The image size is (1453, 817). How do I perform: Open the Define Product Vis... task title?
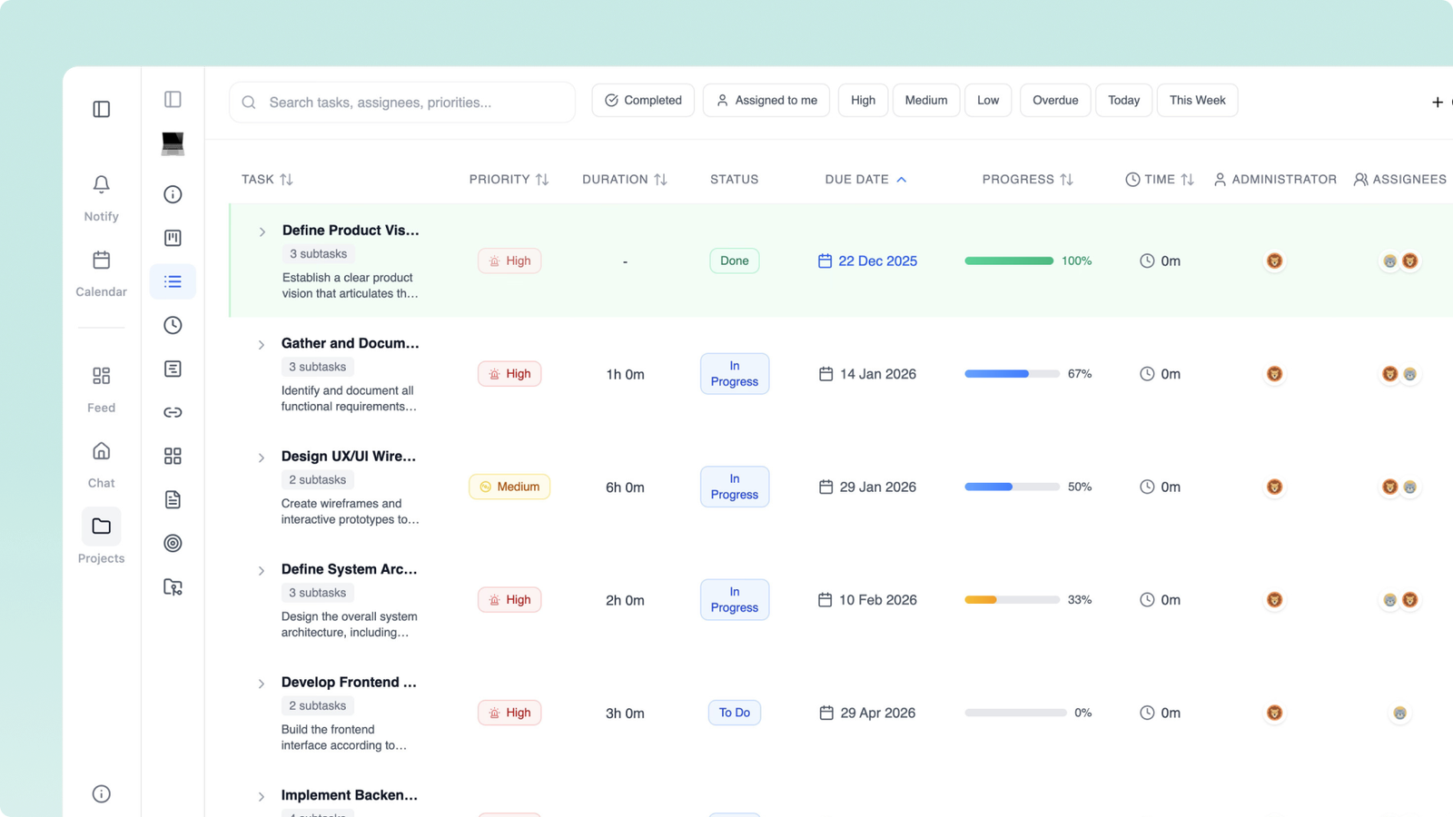pyautogui.click(x=351, y=231)
